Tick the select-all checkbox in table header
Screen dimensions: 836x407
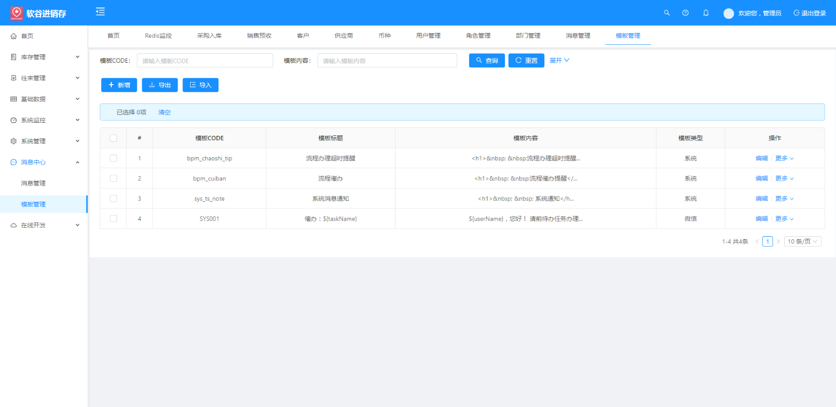tap(113, 138)
